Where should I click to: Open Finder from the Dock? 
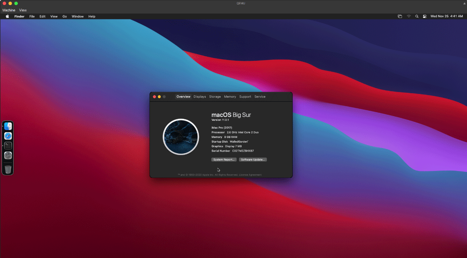pyautogui.click(x=8, y=126)
